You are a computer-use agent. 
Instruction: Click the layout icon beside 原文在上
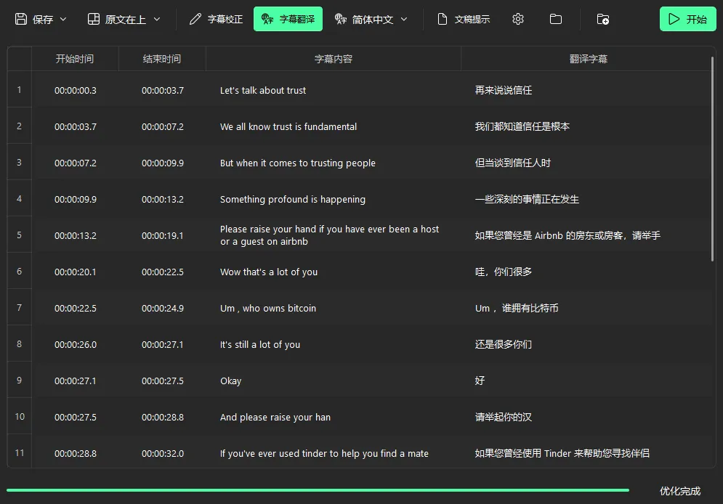click(94, 19)
